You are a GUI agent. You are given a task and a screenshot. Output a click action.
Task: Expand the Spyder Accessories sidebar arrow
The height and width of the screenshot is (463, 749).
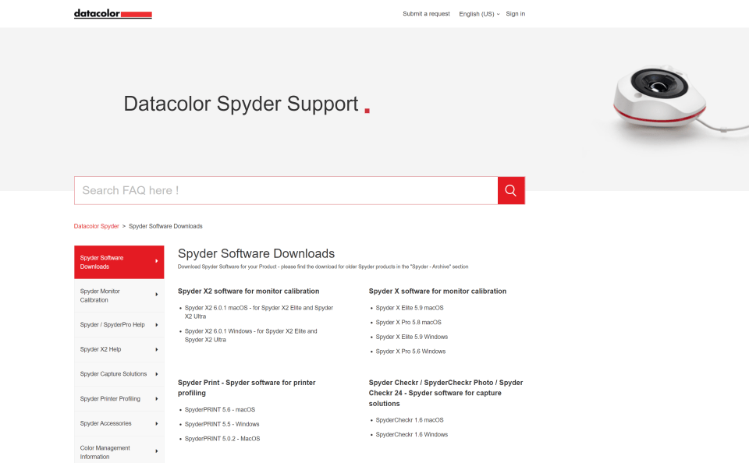[157, 424]
